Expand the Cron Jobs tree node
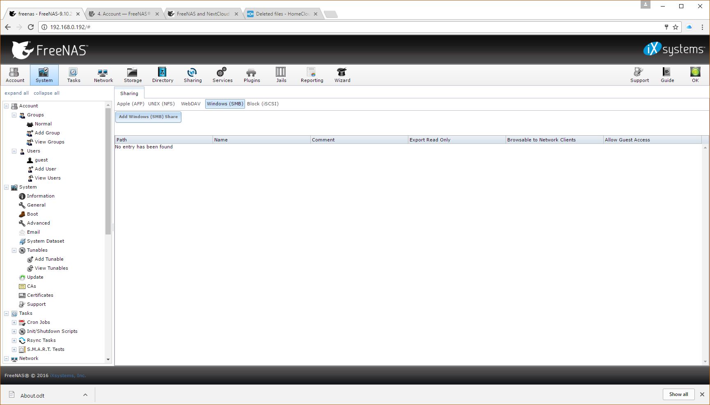 tap(14, 322)
